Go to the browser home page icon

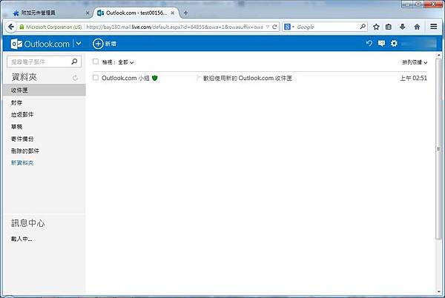(417, 27)
